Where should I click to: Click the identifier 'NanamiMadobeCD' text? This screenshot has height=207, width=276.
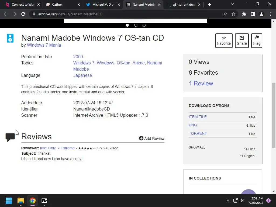[x=92, y=109]
